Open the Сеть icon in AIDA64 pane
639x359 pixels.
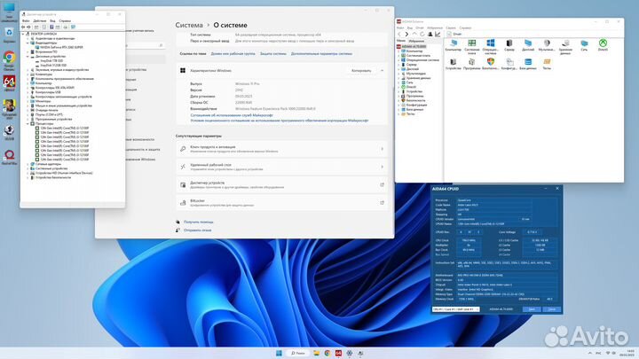click(x=584, y=43)
